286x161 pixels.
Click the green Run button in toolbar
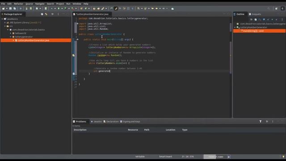point(59,8)
